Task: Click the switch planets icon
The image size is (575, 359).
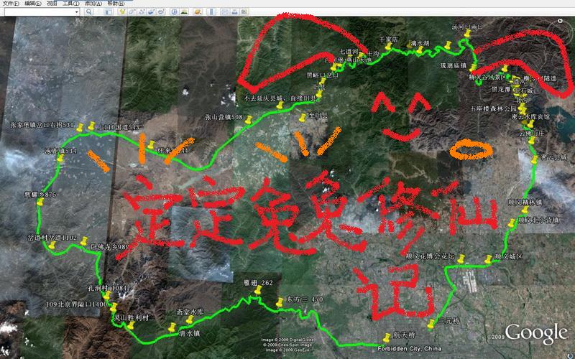Action: coord(198,11)
